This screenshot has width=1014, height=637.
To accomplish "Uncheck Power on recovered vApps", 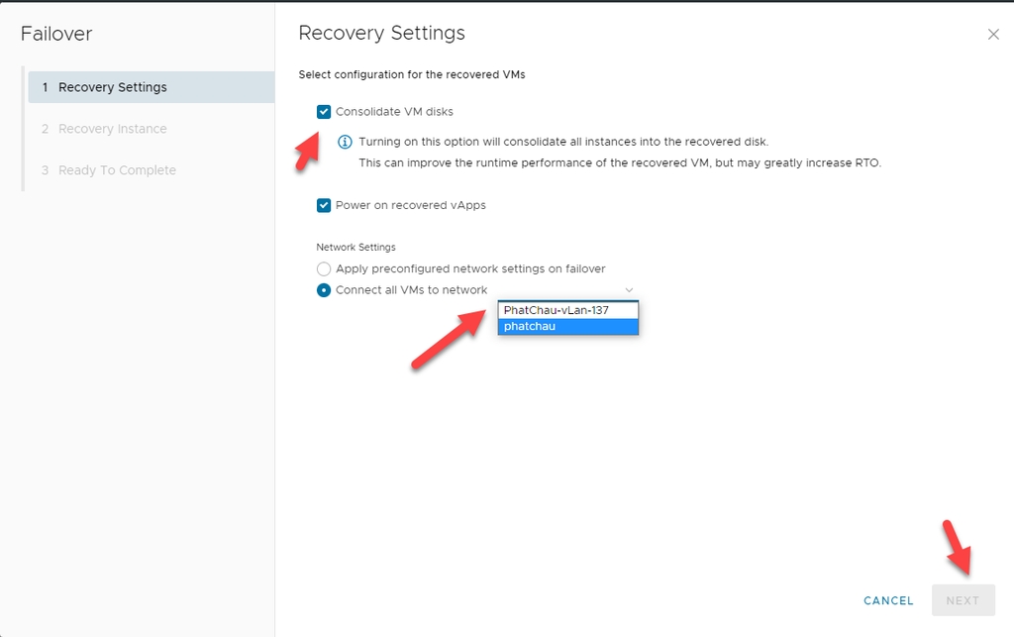I will [x=324, y=205].
